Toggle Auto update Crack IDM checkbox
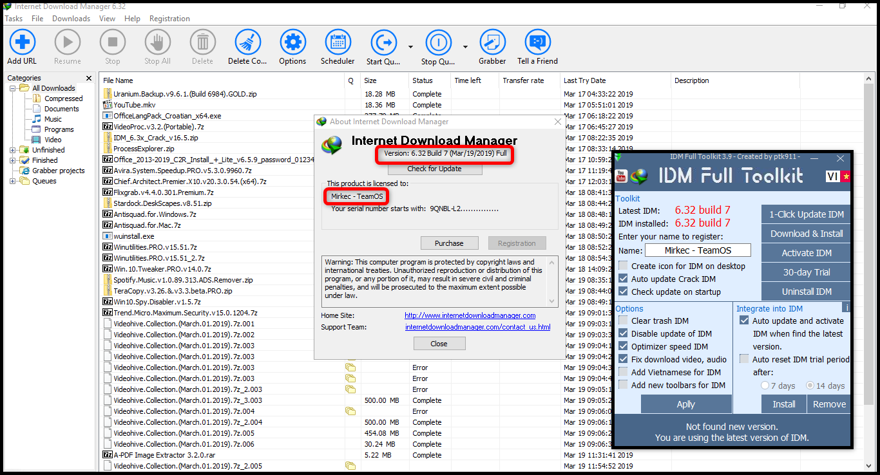Screen dimensions: 880x475 point(623,279)
